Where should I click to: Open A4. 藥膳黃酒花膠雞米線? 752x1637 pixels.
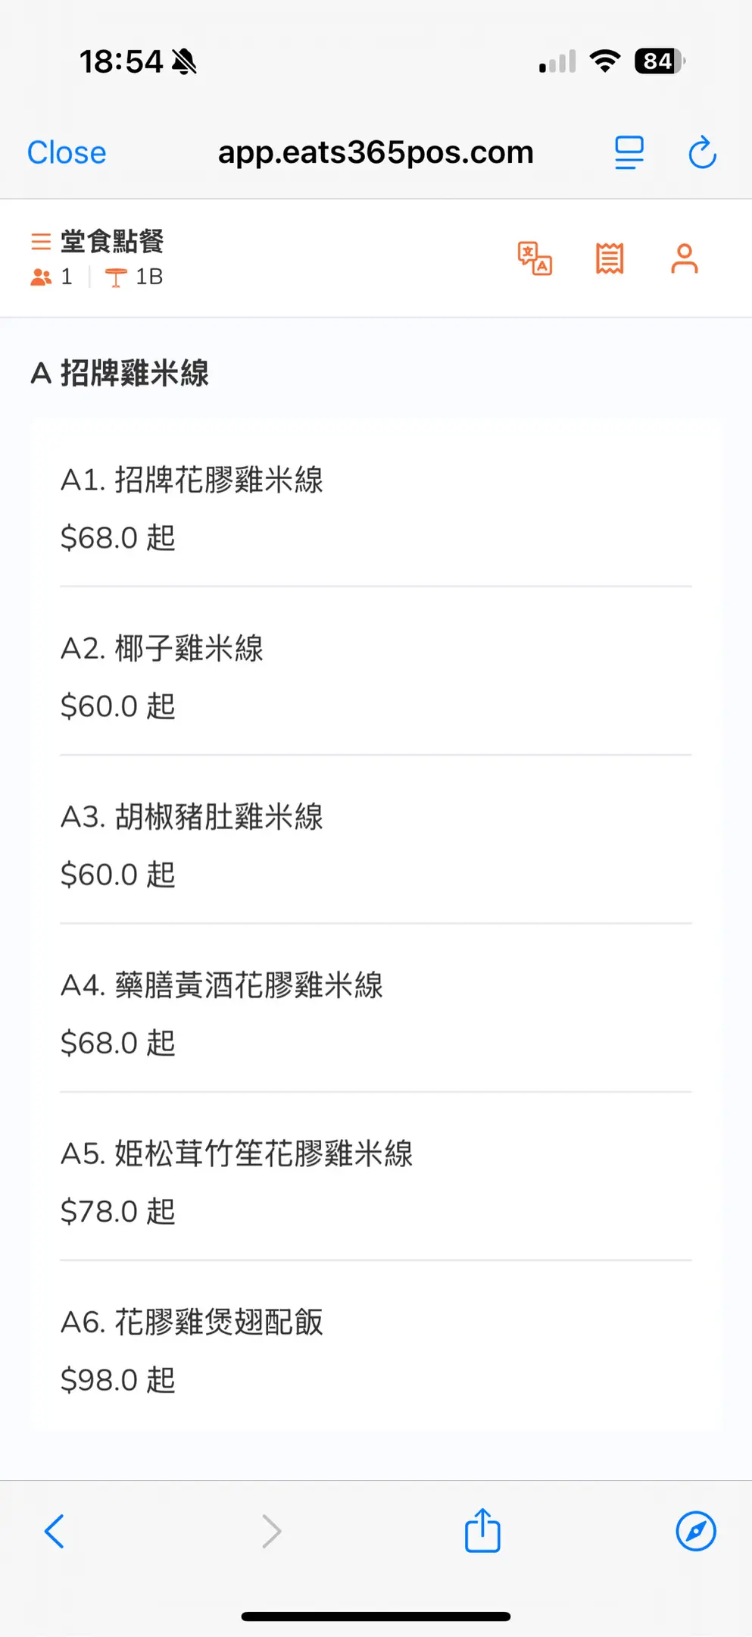[x=376, y=1013]
